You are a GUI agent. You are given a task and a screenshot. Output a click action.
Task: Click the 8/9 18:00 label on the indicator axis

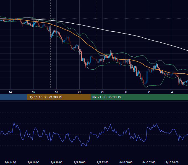click(x=56, y=162)
